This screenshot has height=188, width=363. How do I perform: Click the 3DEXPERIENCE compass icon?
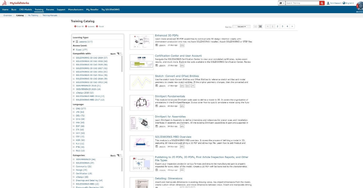(x=359, y=6)
